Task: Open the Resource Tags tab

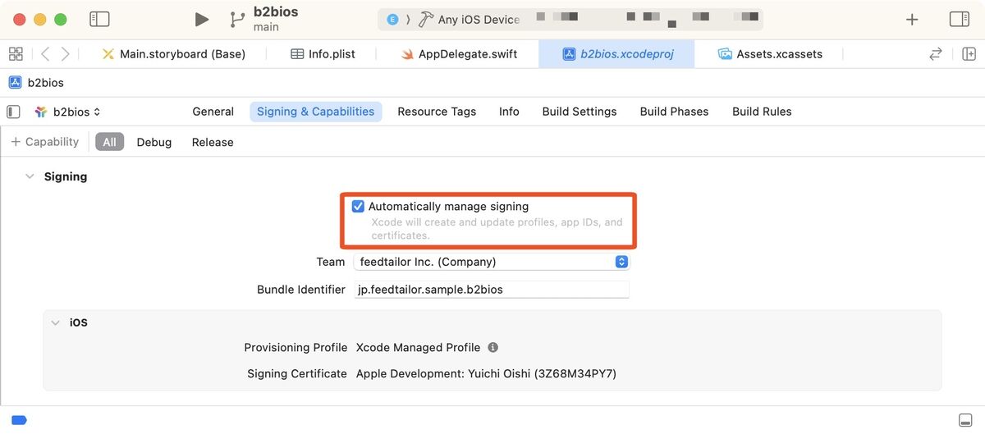Action: tap(437, 112)
